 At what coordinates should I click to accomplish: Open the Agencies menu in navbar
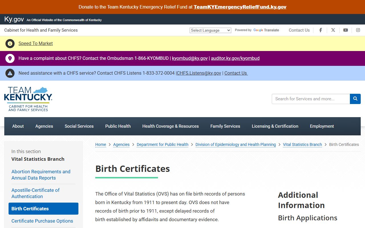44,126
